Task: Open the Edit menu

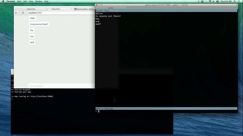Action: (25, 1)
